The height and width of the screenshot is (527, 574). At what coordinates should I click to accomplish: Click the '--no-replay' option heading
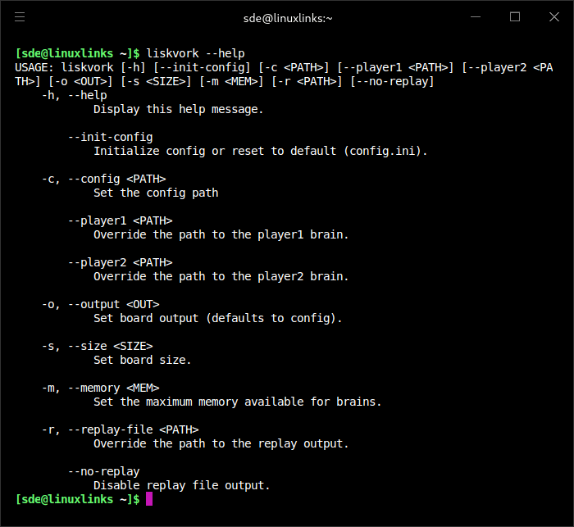103,471
